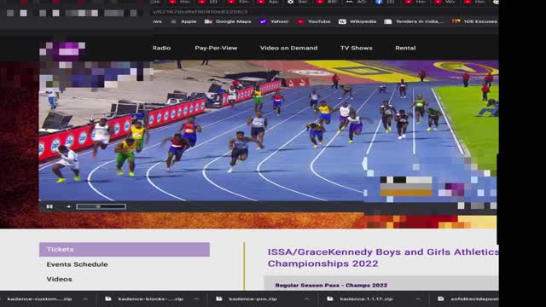Open downloaded kadence-custom zip file
This screenshot has width=546, height=307.
pyautogui.click(x=40, y=299)
